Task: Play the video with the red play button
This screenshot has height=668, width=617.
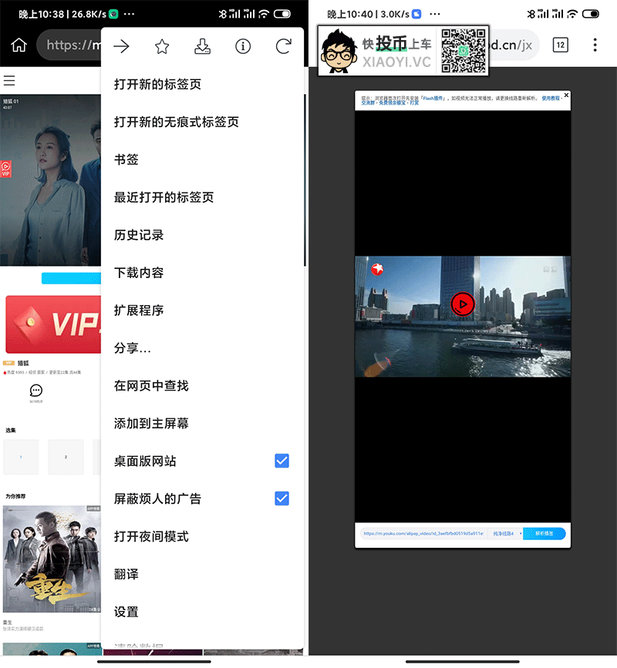Action: click(x=462, y=304)
